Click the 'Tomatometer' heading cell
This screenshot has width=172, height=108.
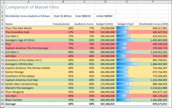(x=63, y=24)
